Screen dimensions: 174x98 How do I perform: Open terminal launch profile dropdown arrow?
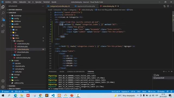166,72
